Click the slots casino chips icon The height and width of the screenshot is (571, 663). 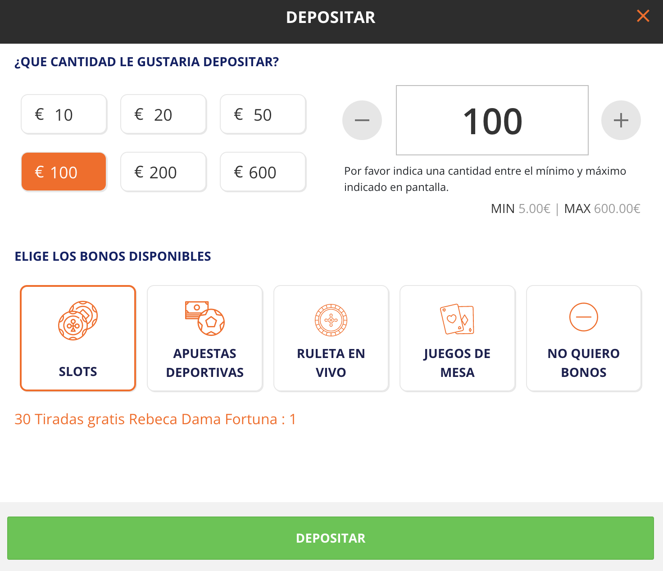pos(78,320)
